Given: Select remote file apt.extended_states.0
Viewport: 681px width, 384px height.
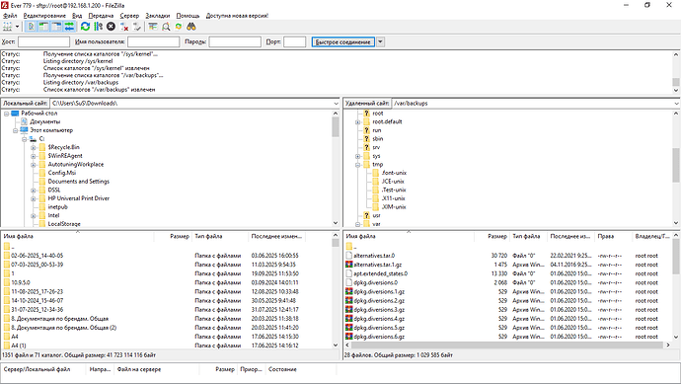Looking at the screenshot, I should 380,273.
